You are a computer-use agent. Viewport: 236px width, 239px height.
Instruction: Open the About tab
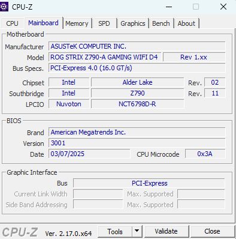pos(186,23)
